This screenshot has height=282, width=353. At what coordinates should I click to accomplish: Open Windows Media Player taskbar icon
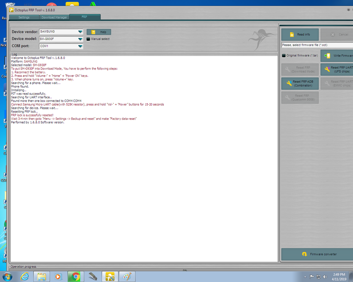coord(58,276)
